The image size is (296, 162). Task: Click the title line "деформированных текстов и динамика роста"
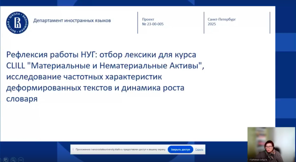point(95,88)
